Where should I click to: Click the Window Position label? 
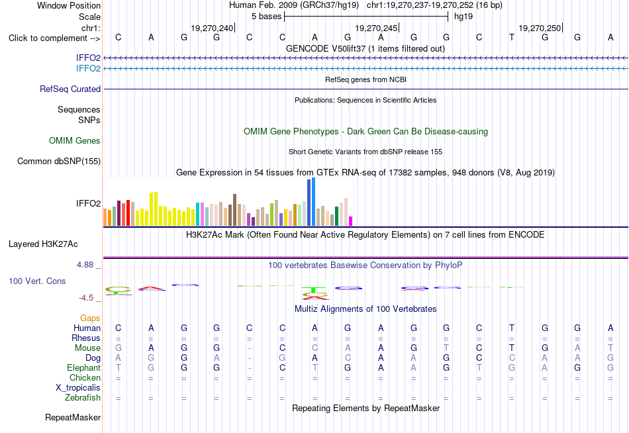(x=69, y=5)
